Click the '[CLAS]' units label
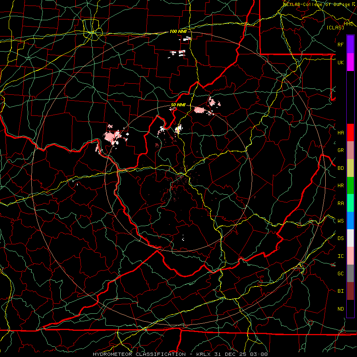This screenshot has width=357, height=357. coord(335,27)
